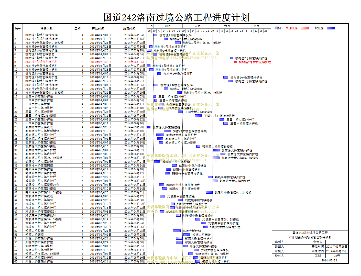
Task: Click the red task name cell in row 8
Action: pyautogui.click(x=47, y=62)
